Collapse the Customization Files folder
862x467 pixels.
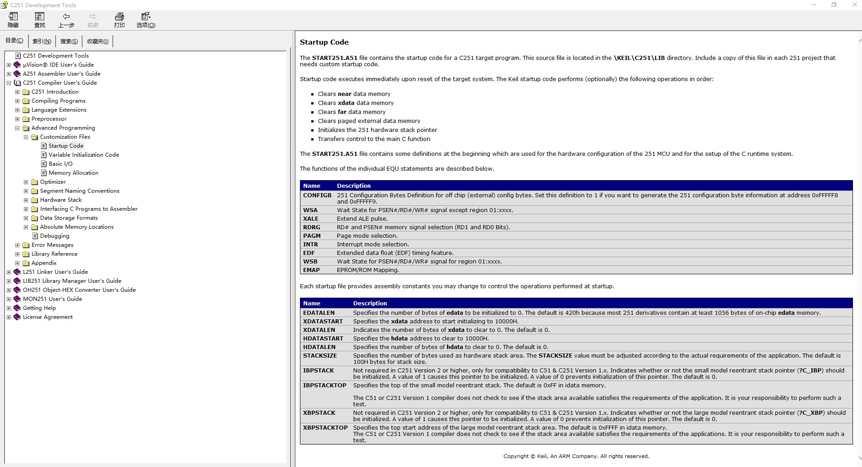(26, 137)
